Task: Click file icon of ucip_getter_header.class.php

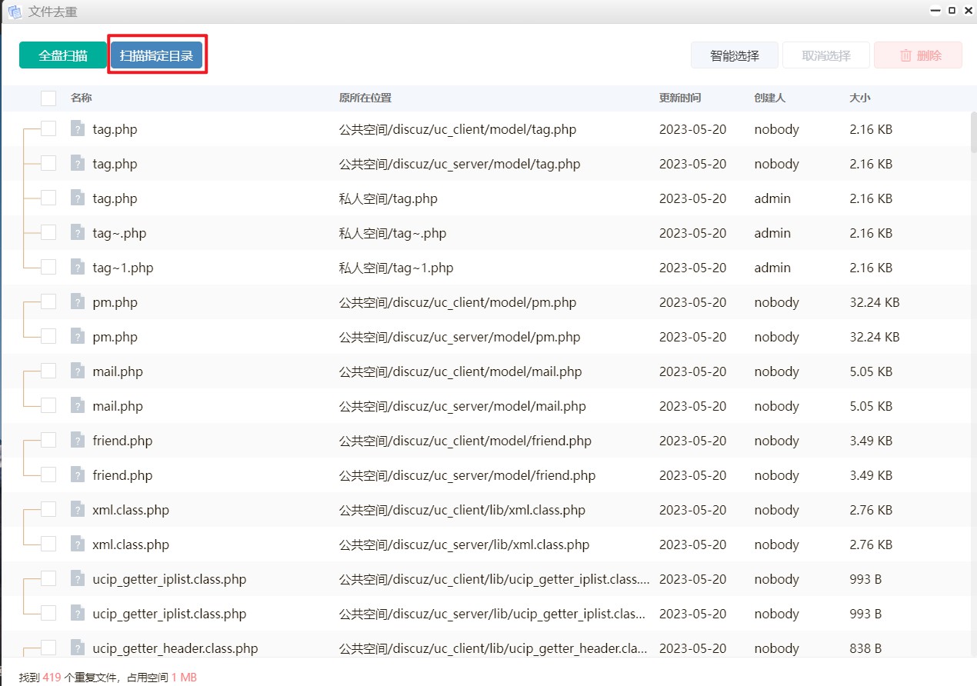Action: (77, 648)
